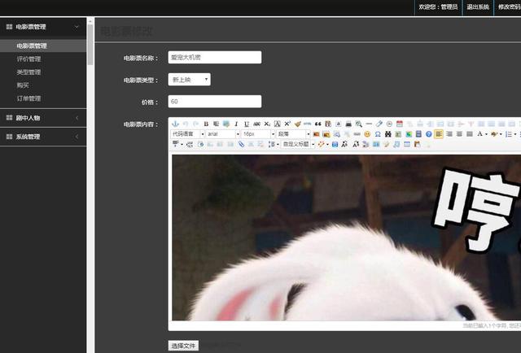Open search and replace binoculars icon
This screenshot has width=521, height=353.
pos(387,134)
